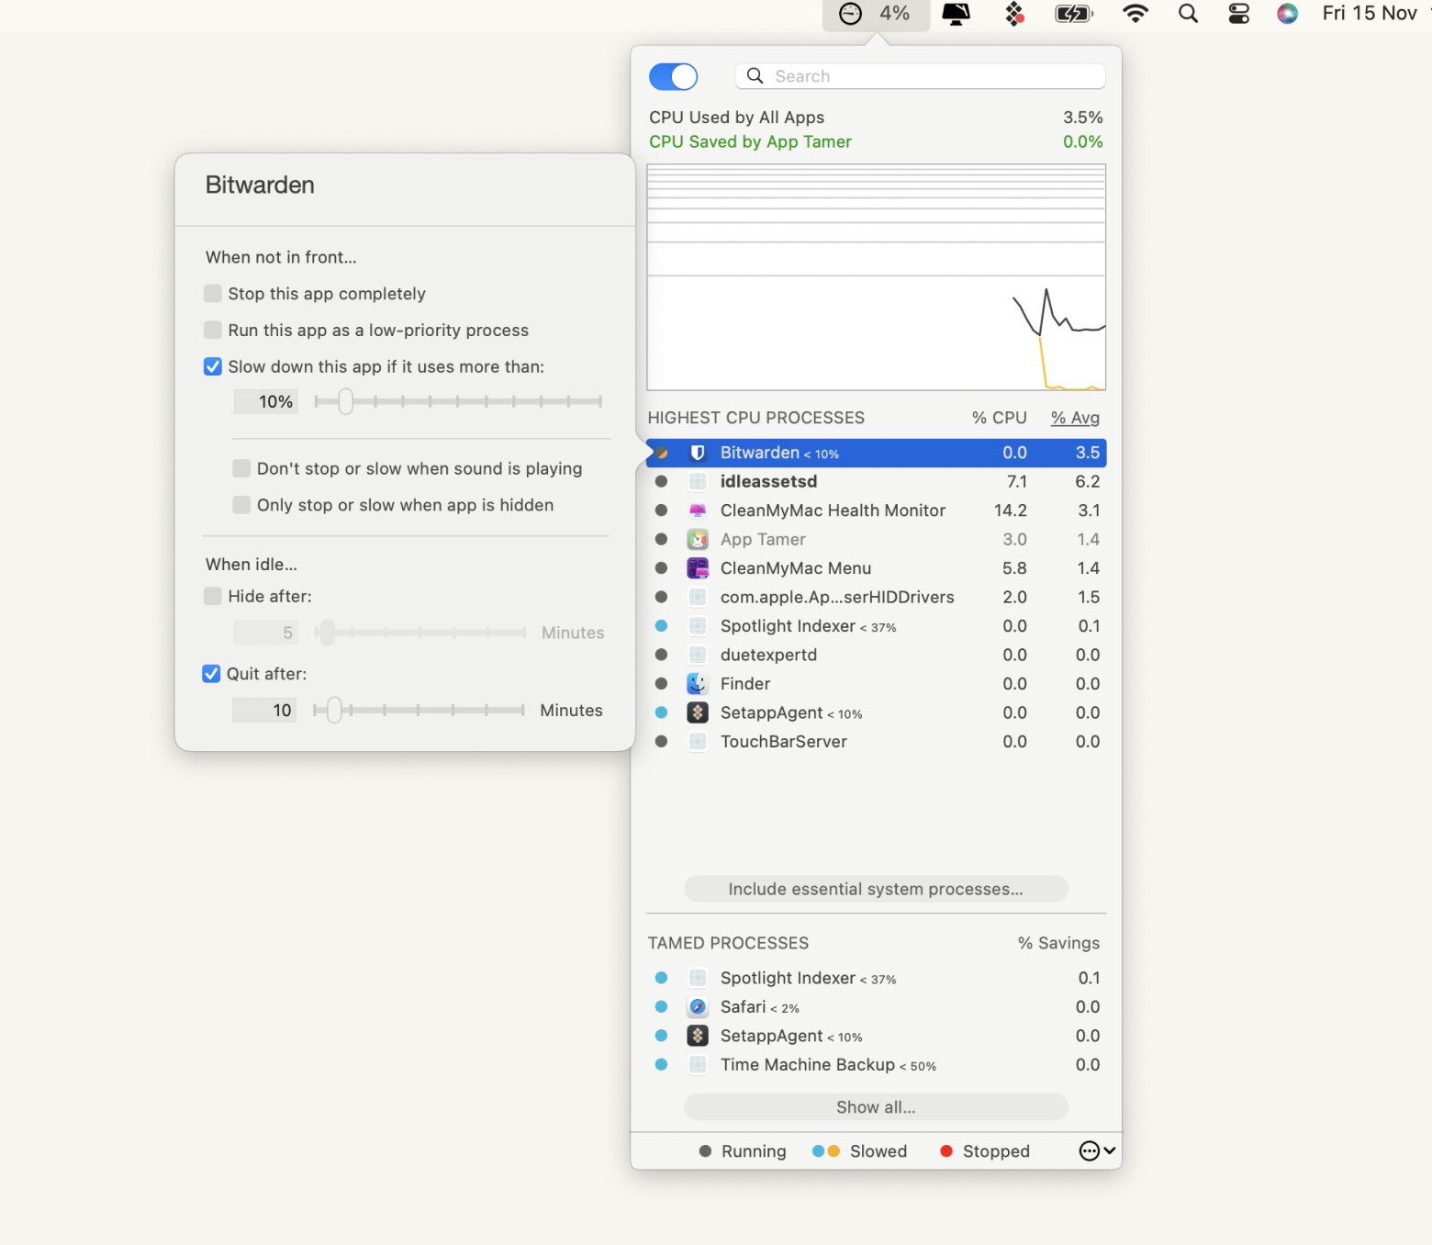The width and height of the screenshot is (1432, 1245).
Task: Click the battery charging status icon
Action: click(1073, 14)
